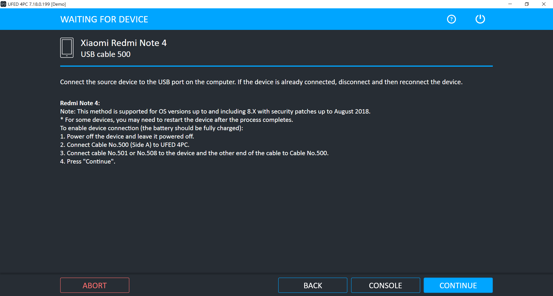Go back with the BACK button
The width and height of the screenshot is (553, 296).
pos(313,285)
